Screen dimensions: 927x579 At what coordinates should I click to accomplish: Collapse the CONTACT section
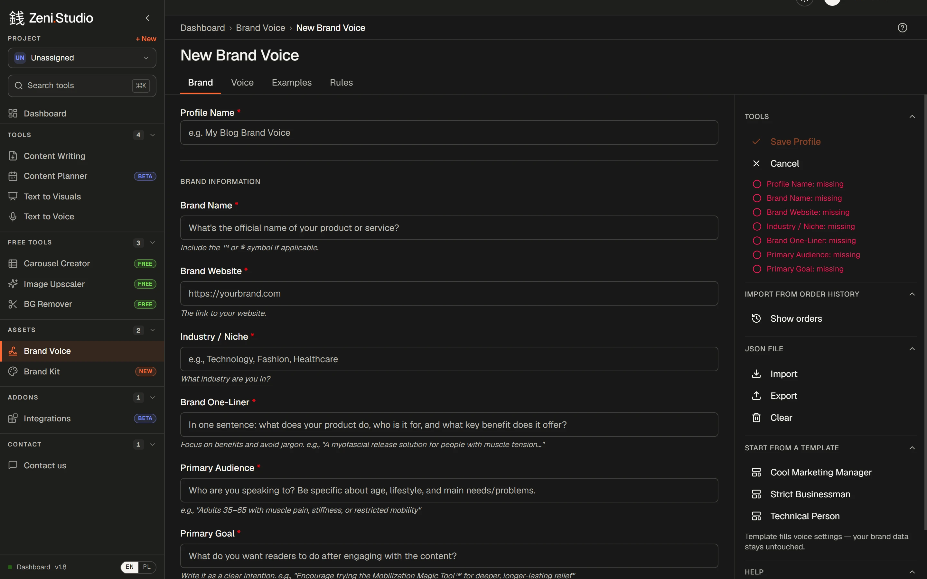point(153,444)
